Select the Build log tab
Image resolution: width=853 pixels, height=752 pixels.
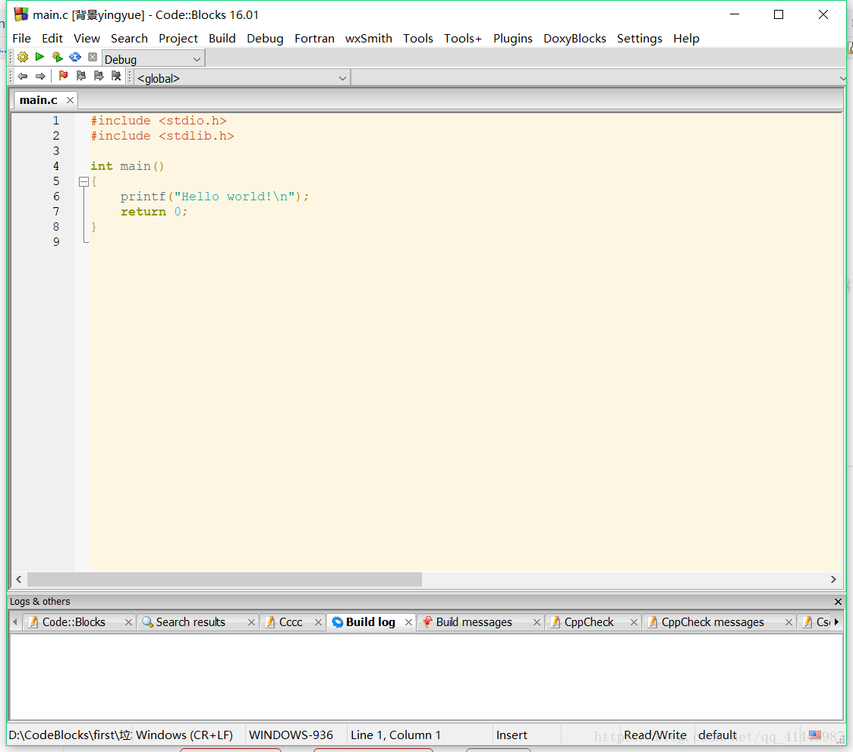[x=370, y=622]
